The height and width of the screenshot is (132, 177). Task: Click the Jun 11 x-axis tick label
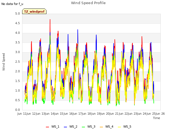22,114
